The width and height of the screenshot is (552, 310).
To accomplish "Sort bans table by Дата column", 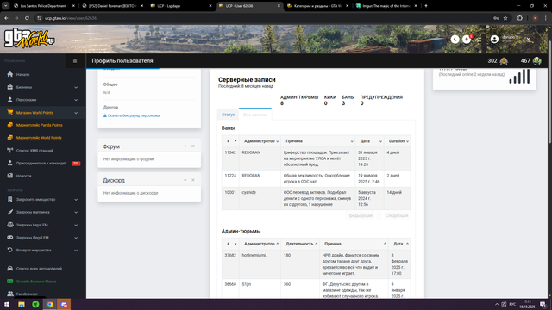I will (x=369, y=141).
